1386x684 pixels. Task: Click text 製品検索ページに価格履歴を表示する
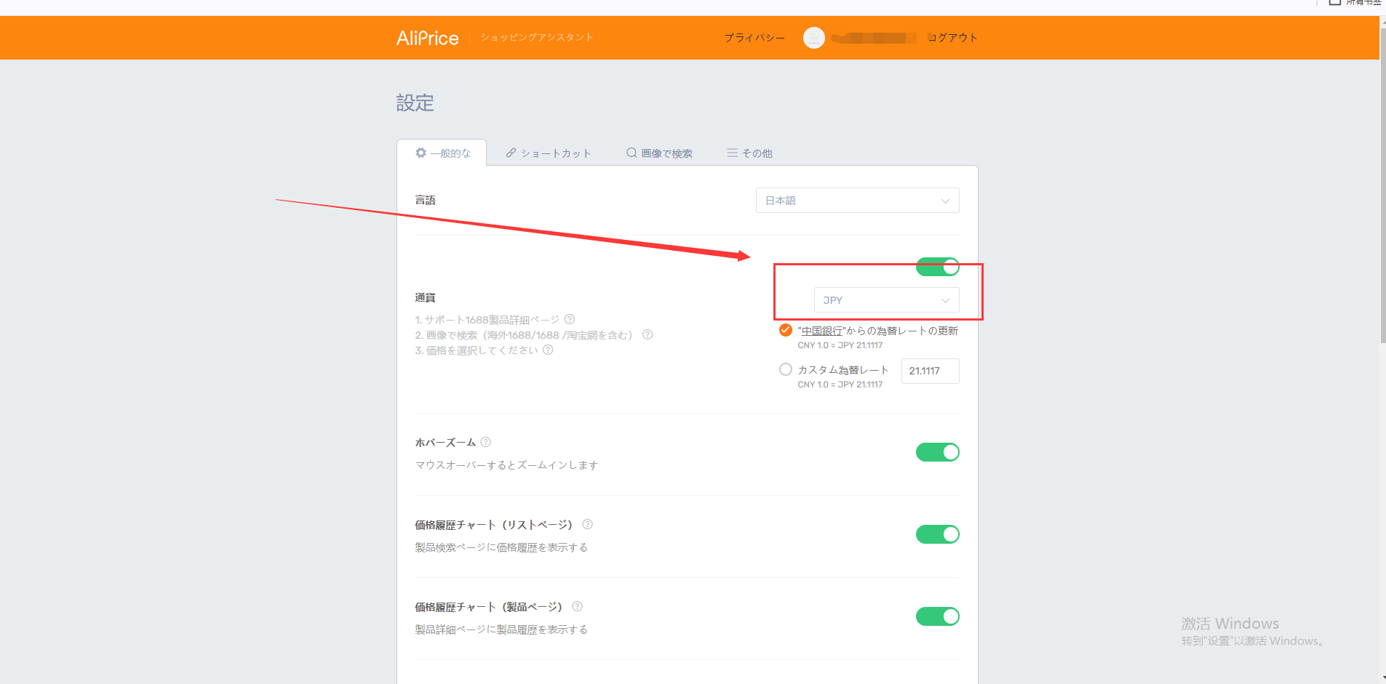(x=501, y=547)
